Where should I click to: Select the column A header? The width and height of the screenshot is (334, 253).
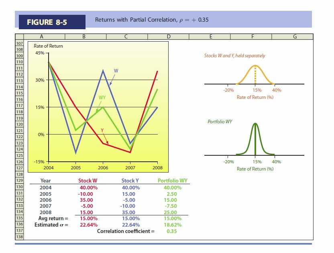point(42,37)
